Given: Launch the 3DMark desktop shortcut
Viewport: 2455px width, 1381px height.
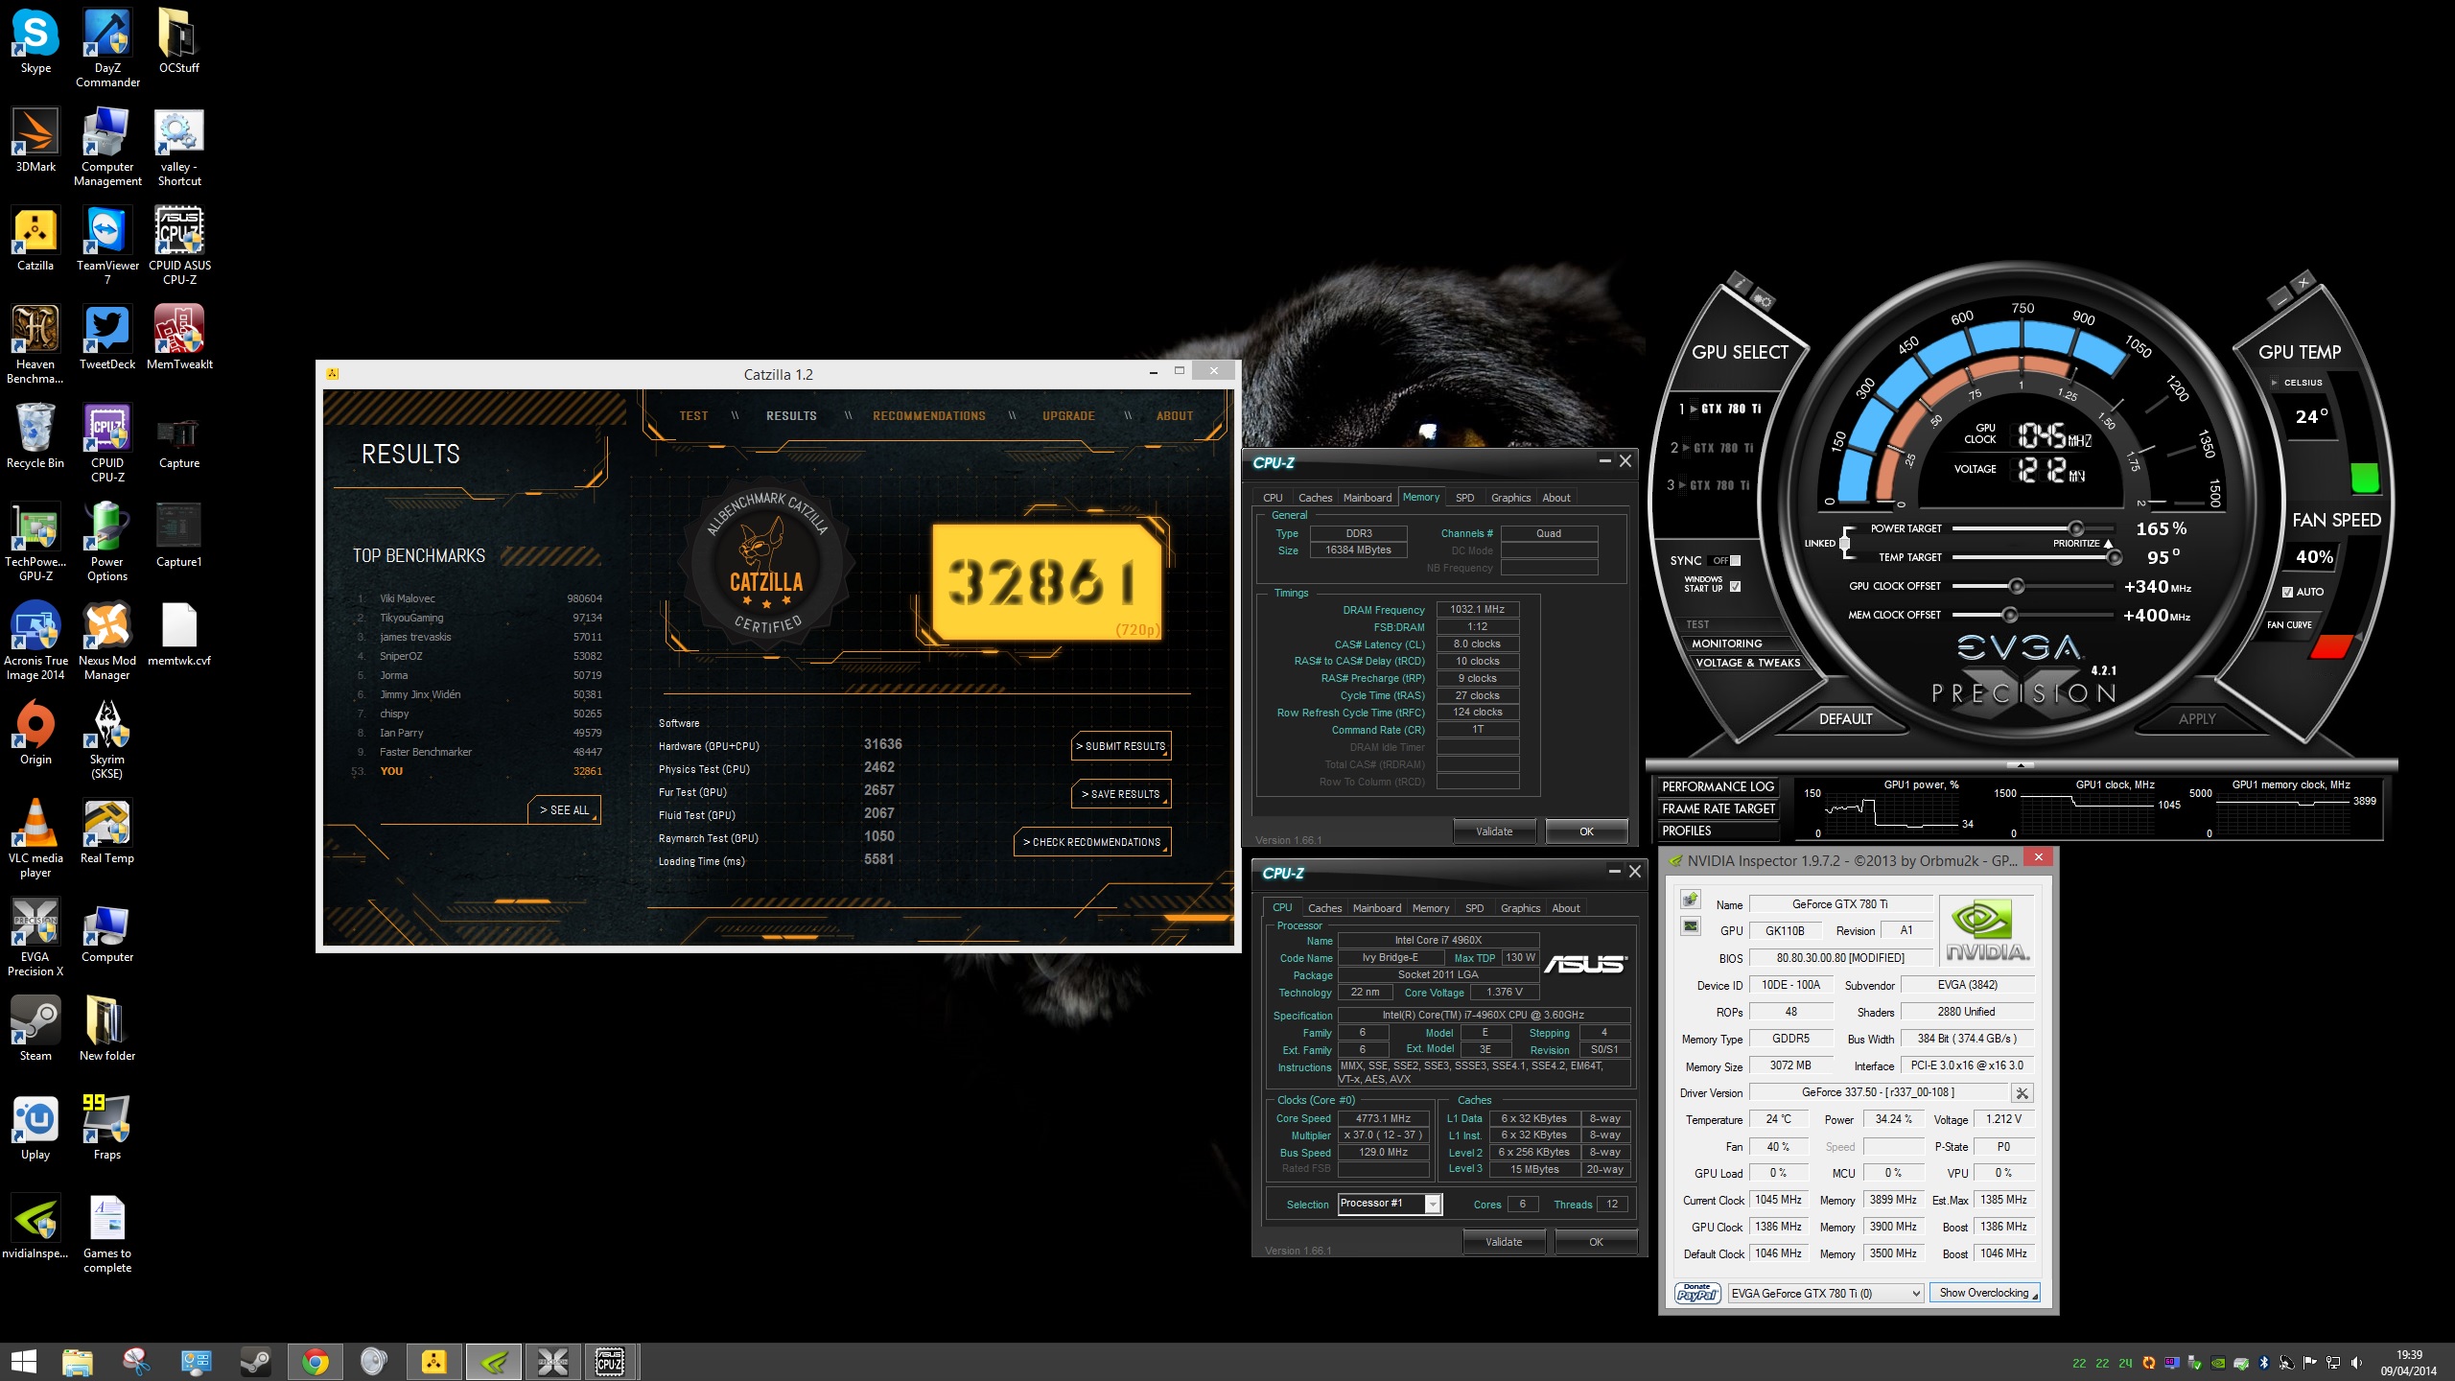Looking at the screenshot, I should click(35, 140).
